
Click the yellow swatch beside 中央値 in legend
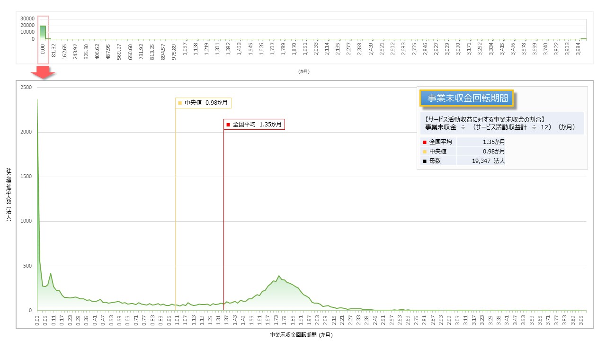pos(424,152)
